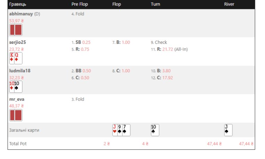Screen dimensions: 265x159
Task: Select the River column header
Action: pos(229,4)
